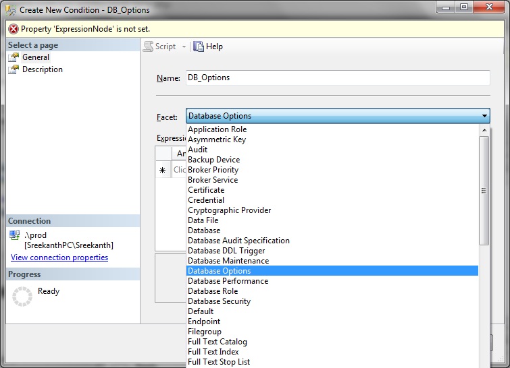Click the red error icon in banner
510x368 pixels.
click(13, 29)
